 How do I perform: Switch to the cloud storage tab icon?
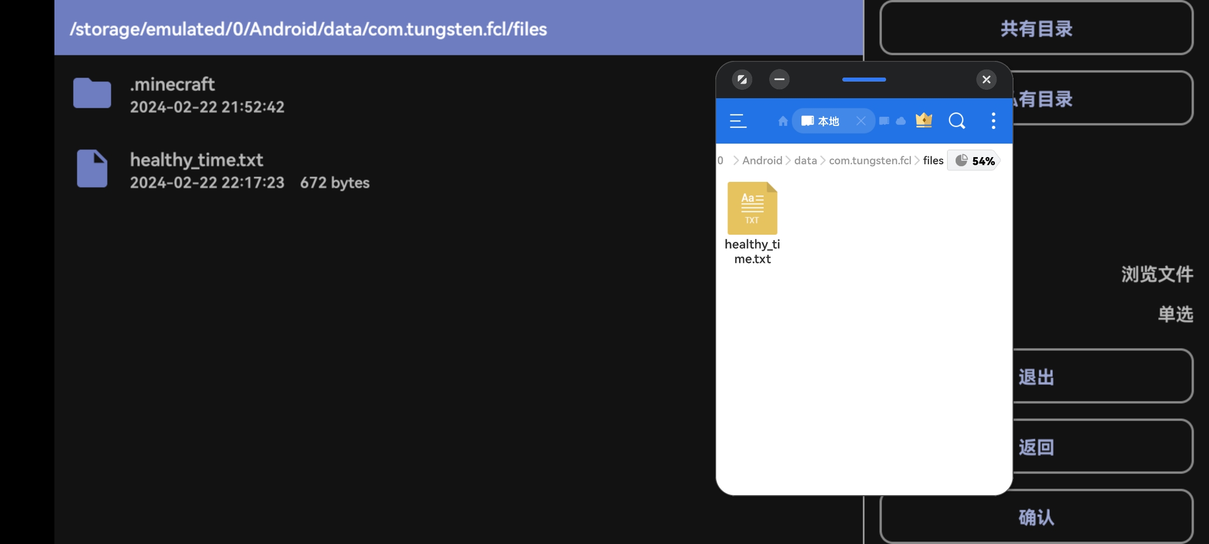901,121
